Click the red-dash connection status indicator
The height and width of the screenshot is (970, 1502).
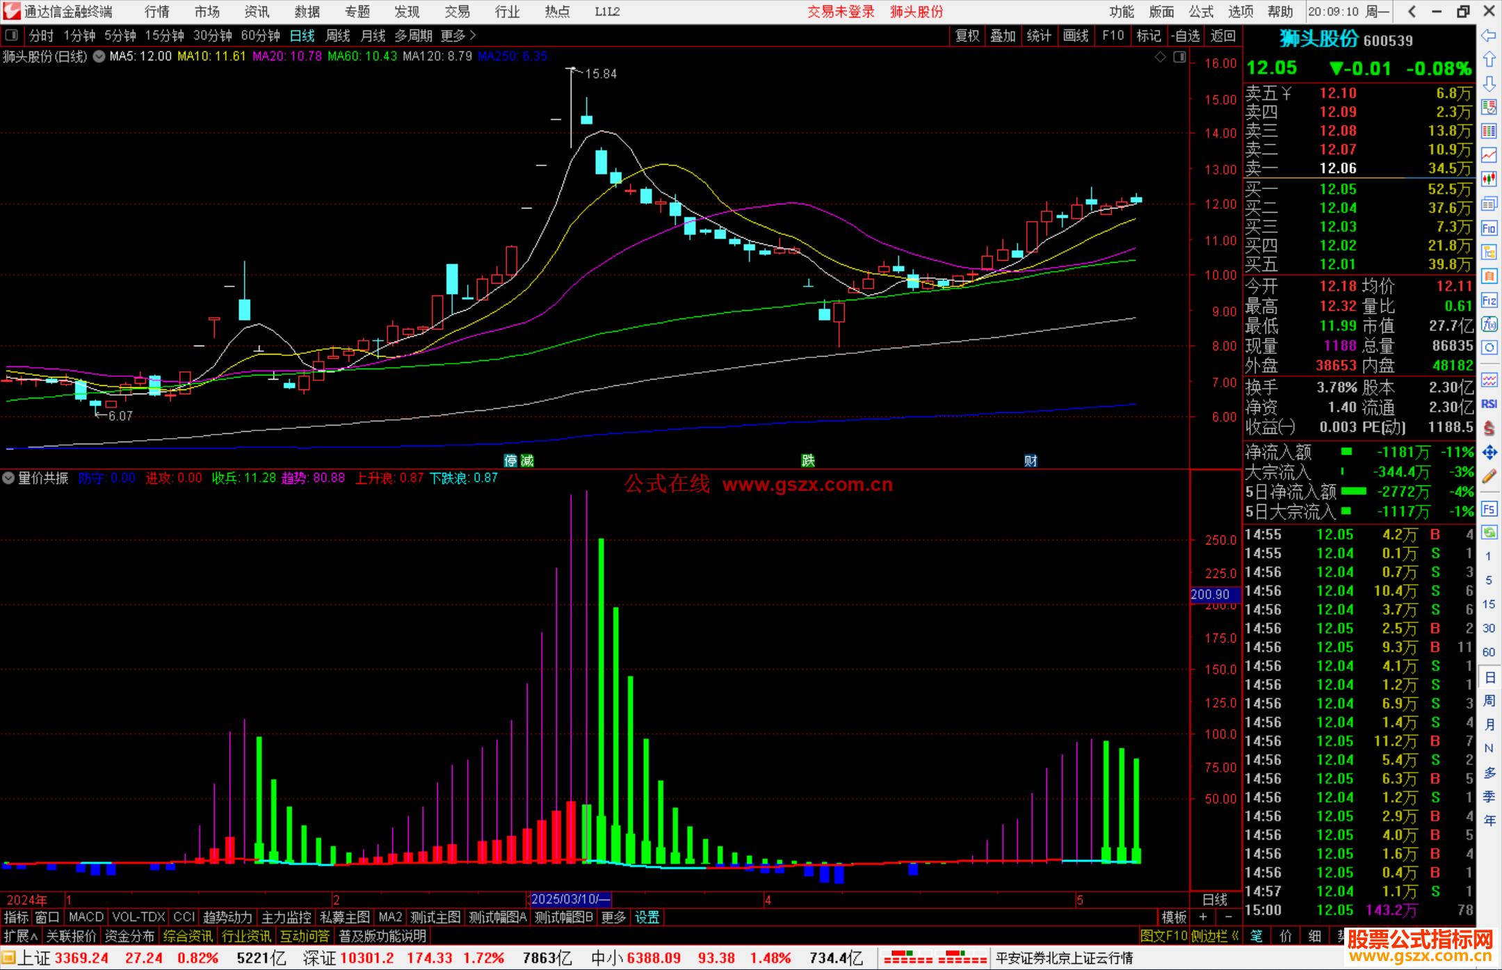point(935,958)
